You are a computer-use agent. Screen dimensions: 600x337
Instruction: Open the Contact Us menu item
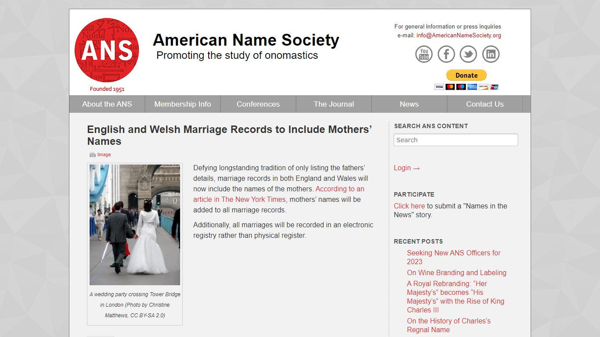[x=485, y=104]
